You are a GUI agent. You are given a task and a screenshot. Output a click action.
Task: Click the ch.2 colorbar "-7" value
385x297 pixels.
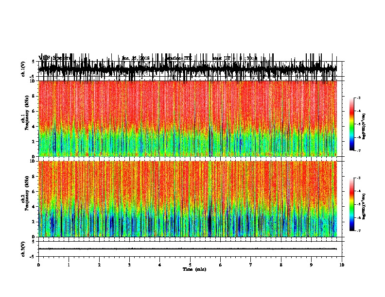359,231
